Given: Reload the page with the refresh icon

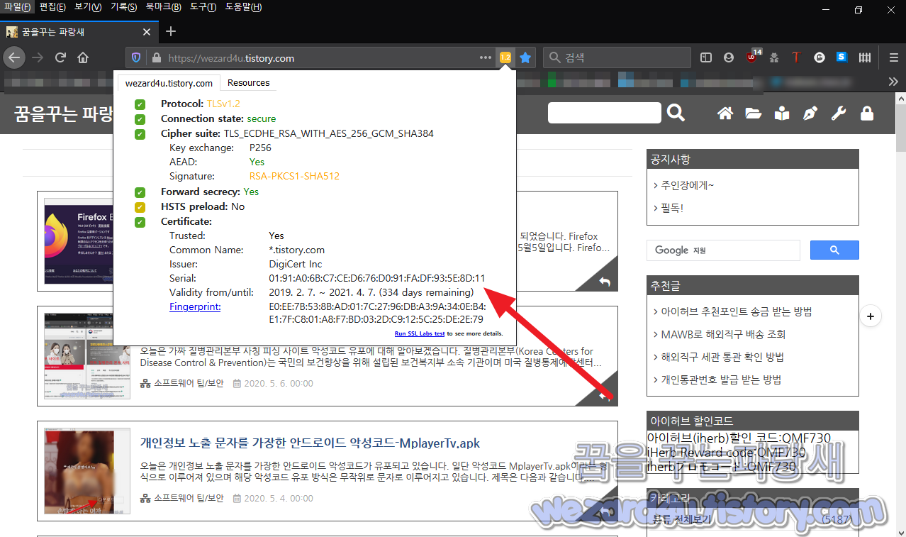Looking at the screenshot, I should 60,57.
